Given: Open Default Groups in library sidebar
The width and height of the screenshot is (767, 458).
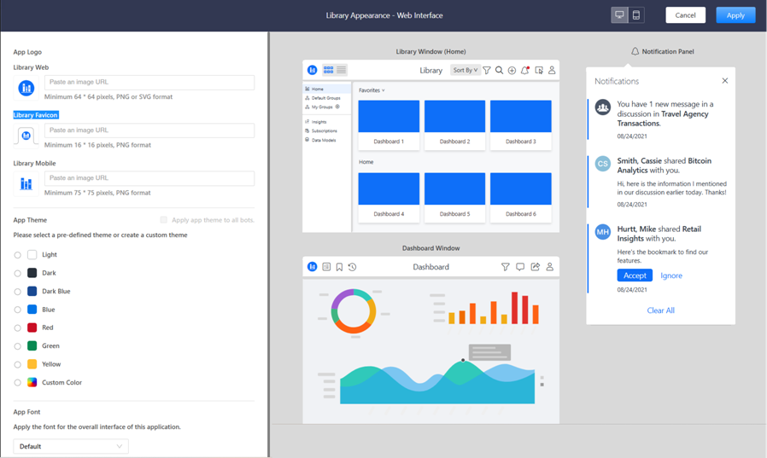Looking at the screenshot, I should [x=325, y=98].
